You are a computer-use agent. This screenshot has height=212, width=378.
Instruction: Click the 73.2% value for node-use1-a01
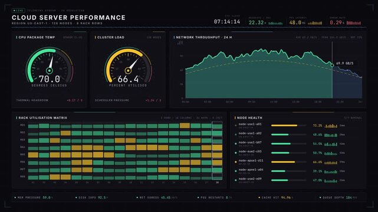coord(317,125)
